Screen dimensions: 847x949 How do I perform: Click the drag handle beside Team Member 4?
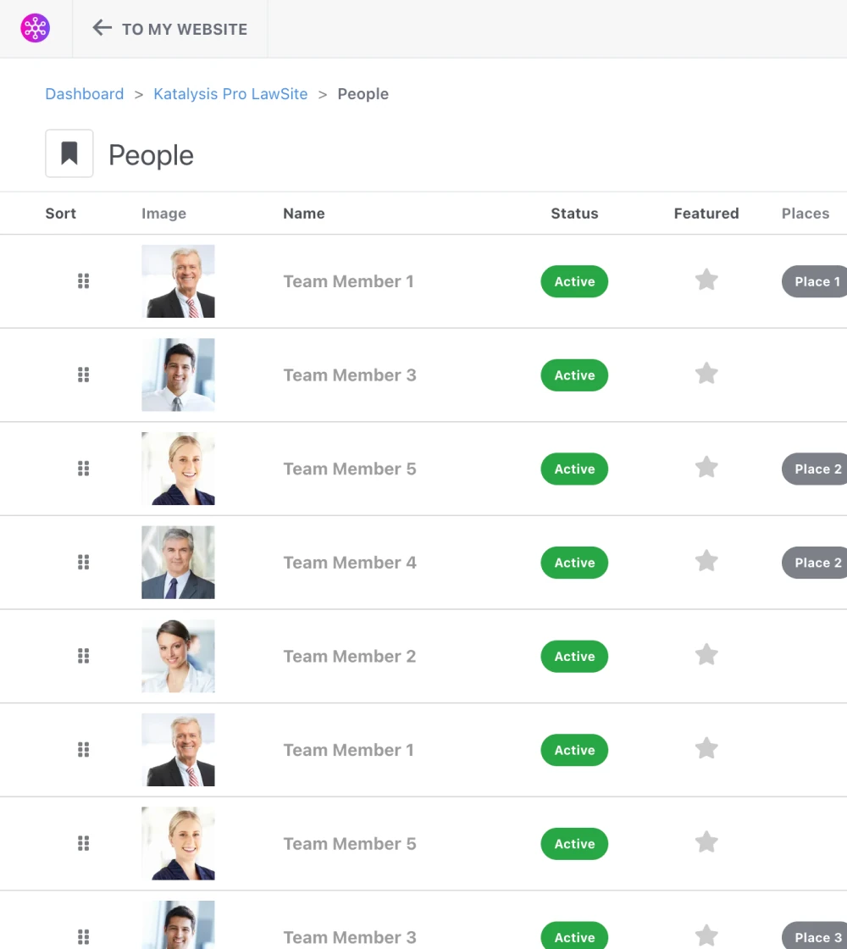click(x=83, y=562)
